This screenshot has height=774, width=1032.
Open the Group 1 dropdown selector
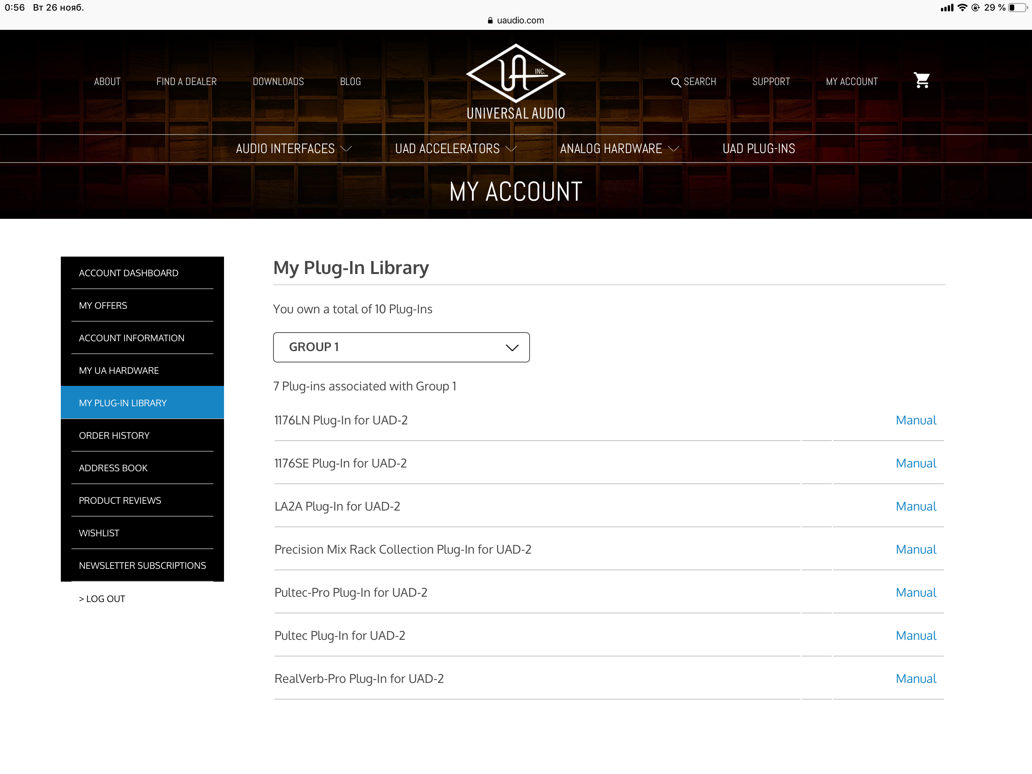click(401, 347)
